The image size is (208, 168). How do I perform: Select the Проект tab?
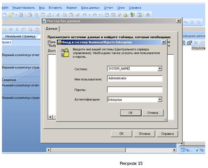(7, 42)
